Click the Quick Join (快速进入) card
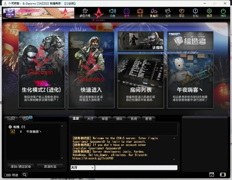 pyautogui.click(x=91, y=70)
